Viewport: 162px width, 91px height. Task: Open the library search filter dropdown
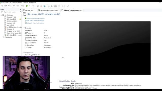[x=21, y=12]
